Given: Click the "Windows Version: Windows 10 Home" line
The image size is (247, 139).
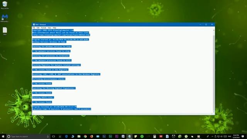Looking at the screenshot, I should point(49,42).
